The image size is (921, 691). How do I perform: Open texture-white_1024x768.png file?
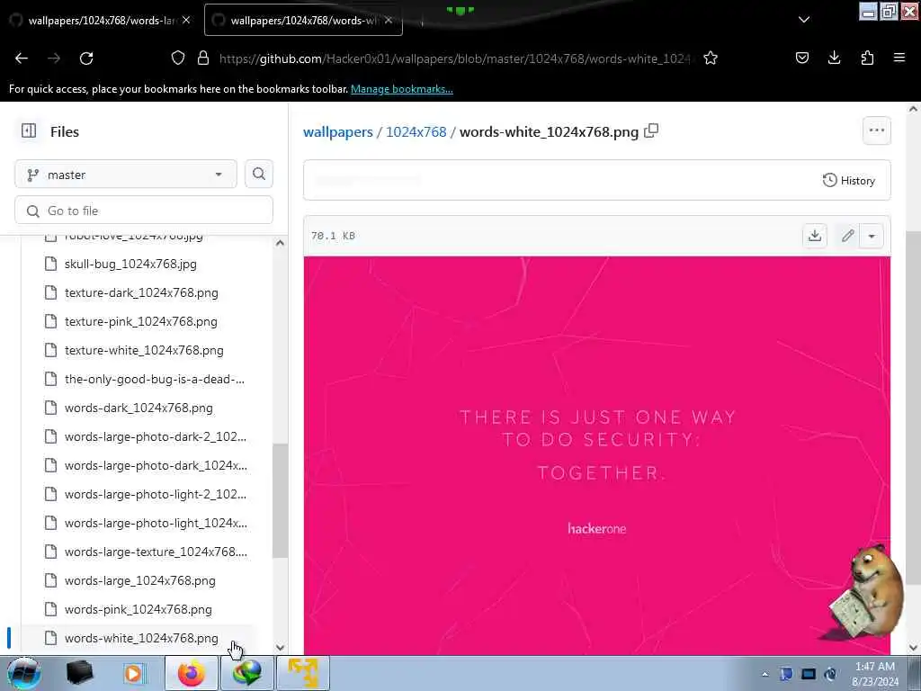(144, 350)
